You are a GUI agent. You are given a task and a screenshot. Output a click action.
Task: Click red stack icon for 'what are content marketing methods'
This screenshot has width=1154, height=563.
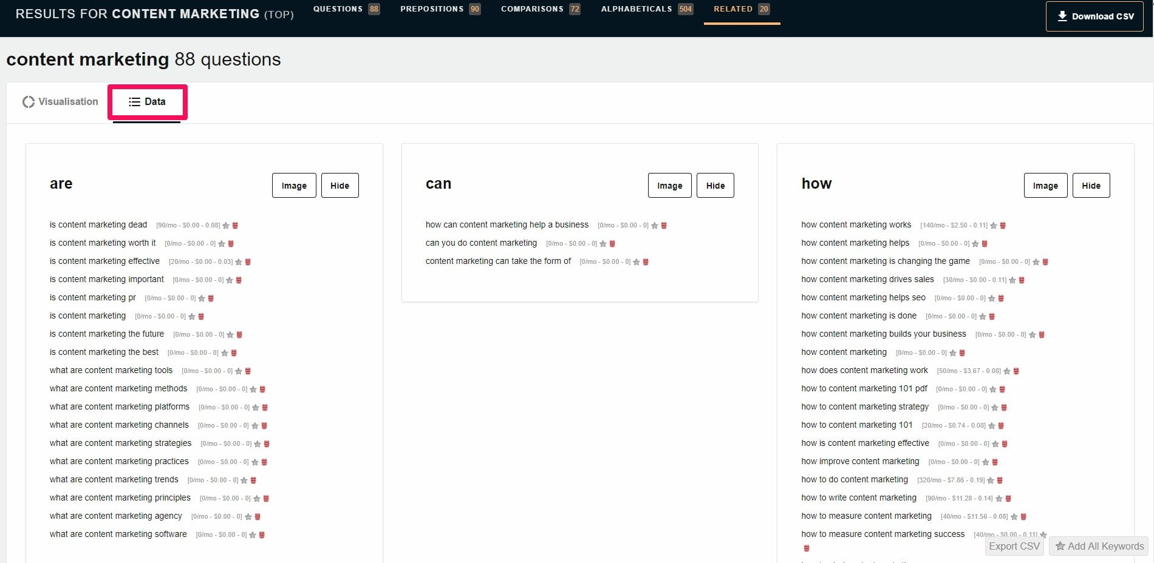[x=262, y=389]
